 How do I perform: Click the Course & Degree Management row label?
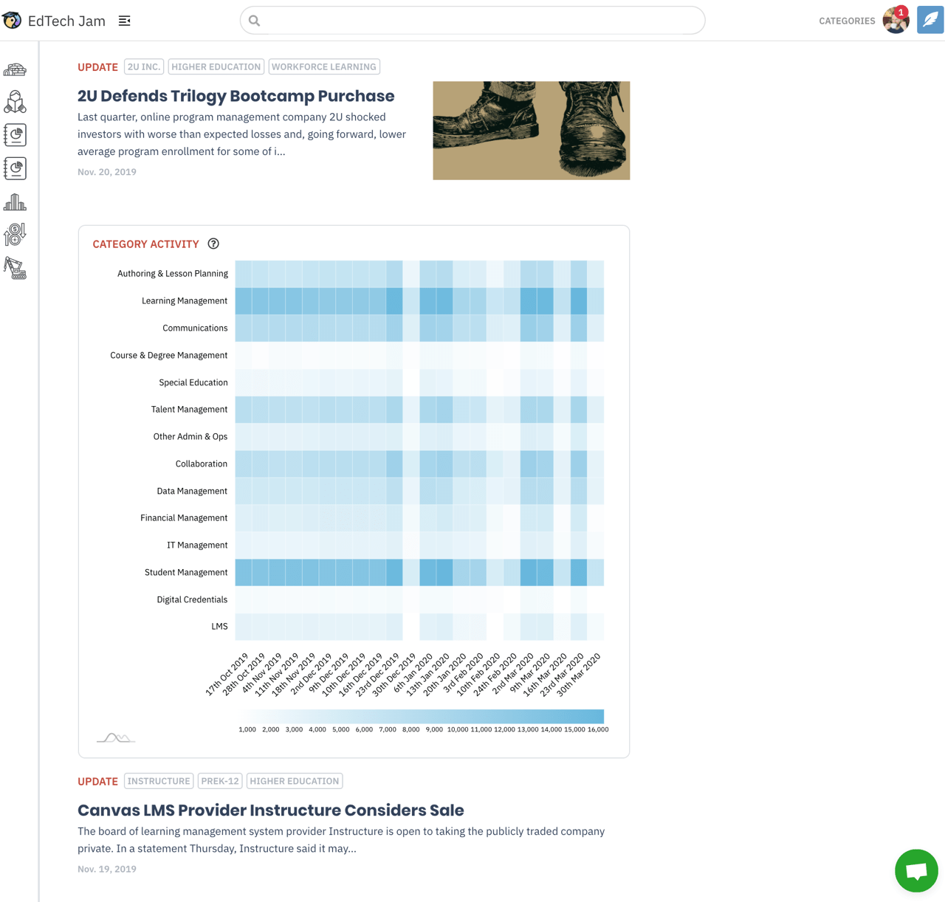pyautogui.click(x=168, y=356)
